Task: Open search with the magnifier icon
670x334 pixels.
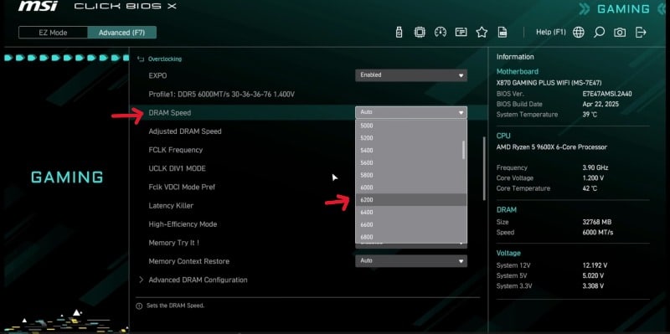Action: [x=599, y=33]
